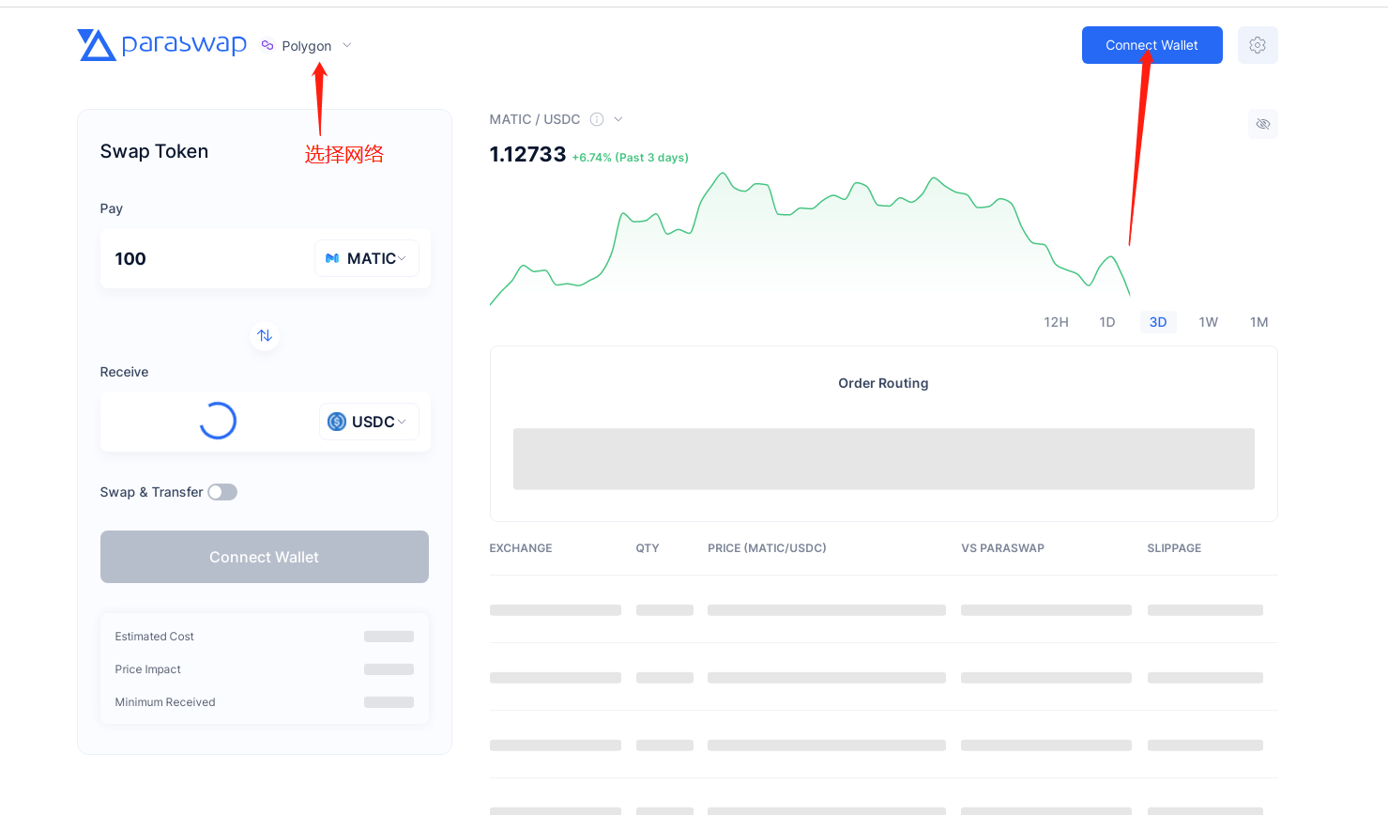
Task: Click the Estimated Cost label
Action: (x=155, y=637)
